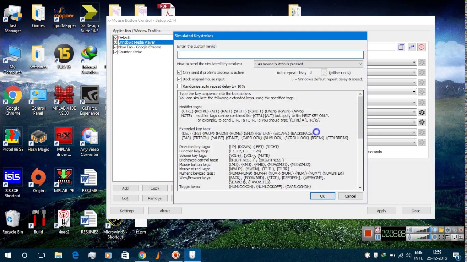Open the Any Video Converter desktop icon
The width and height of the screenshot is (467, 262).
[89, 142]
